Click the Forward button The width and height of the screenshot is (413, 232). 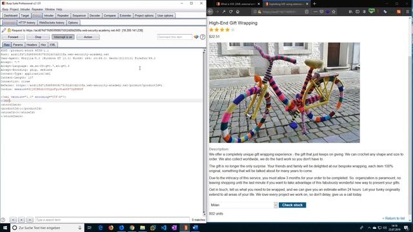(x=13, y=37)
